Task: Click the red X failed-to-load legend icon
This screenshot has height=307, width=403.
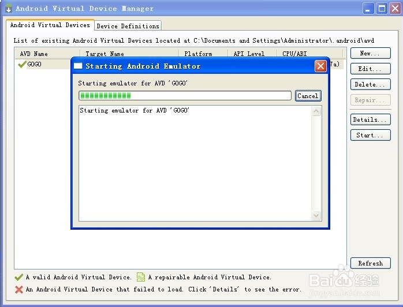Action: pyautogui.click(x=18, y=289)
